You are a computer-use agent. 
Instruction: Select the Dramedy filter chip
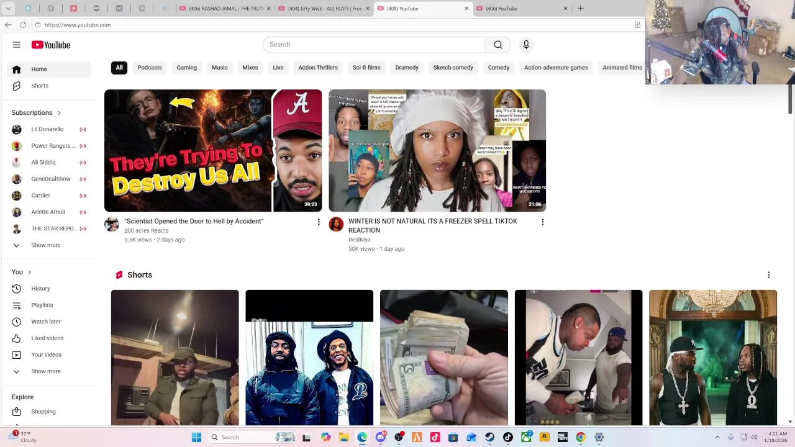pyautogui.click(x=407, y=68)
